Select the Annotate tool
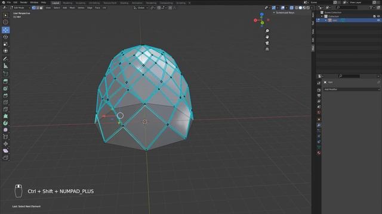The height and width of the screenshot is (214, 382). click(5, 59)
